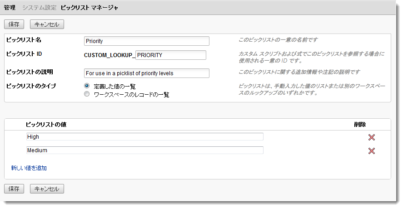
Task: Click the ピックリストの説明 label
Action: [30, 72]
